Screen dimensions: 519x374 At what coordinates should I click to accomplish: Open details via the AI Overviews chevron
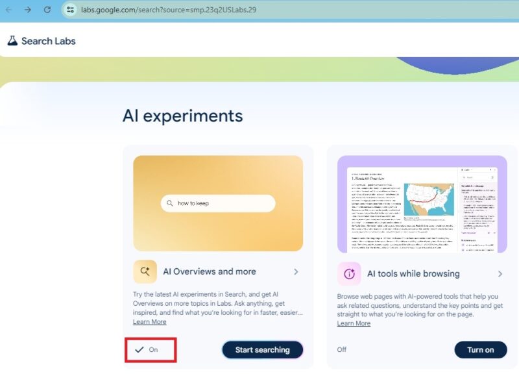[296, 271]
